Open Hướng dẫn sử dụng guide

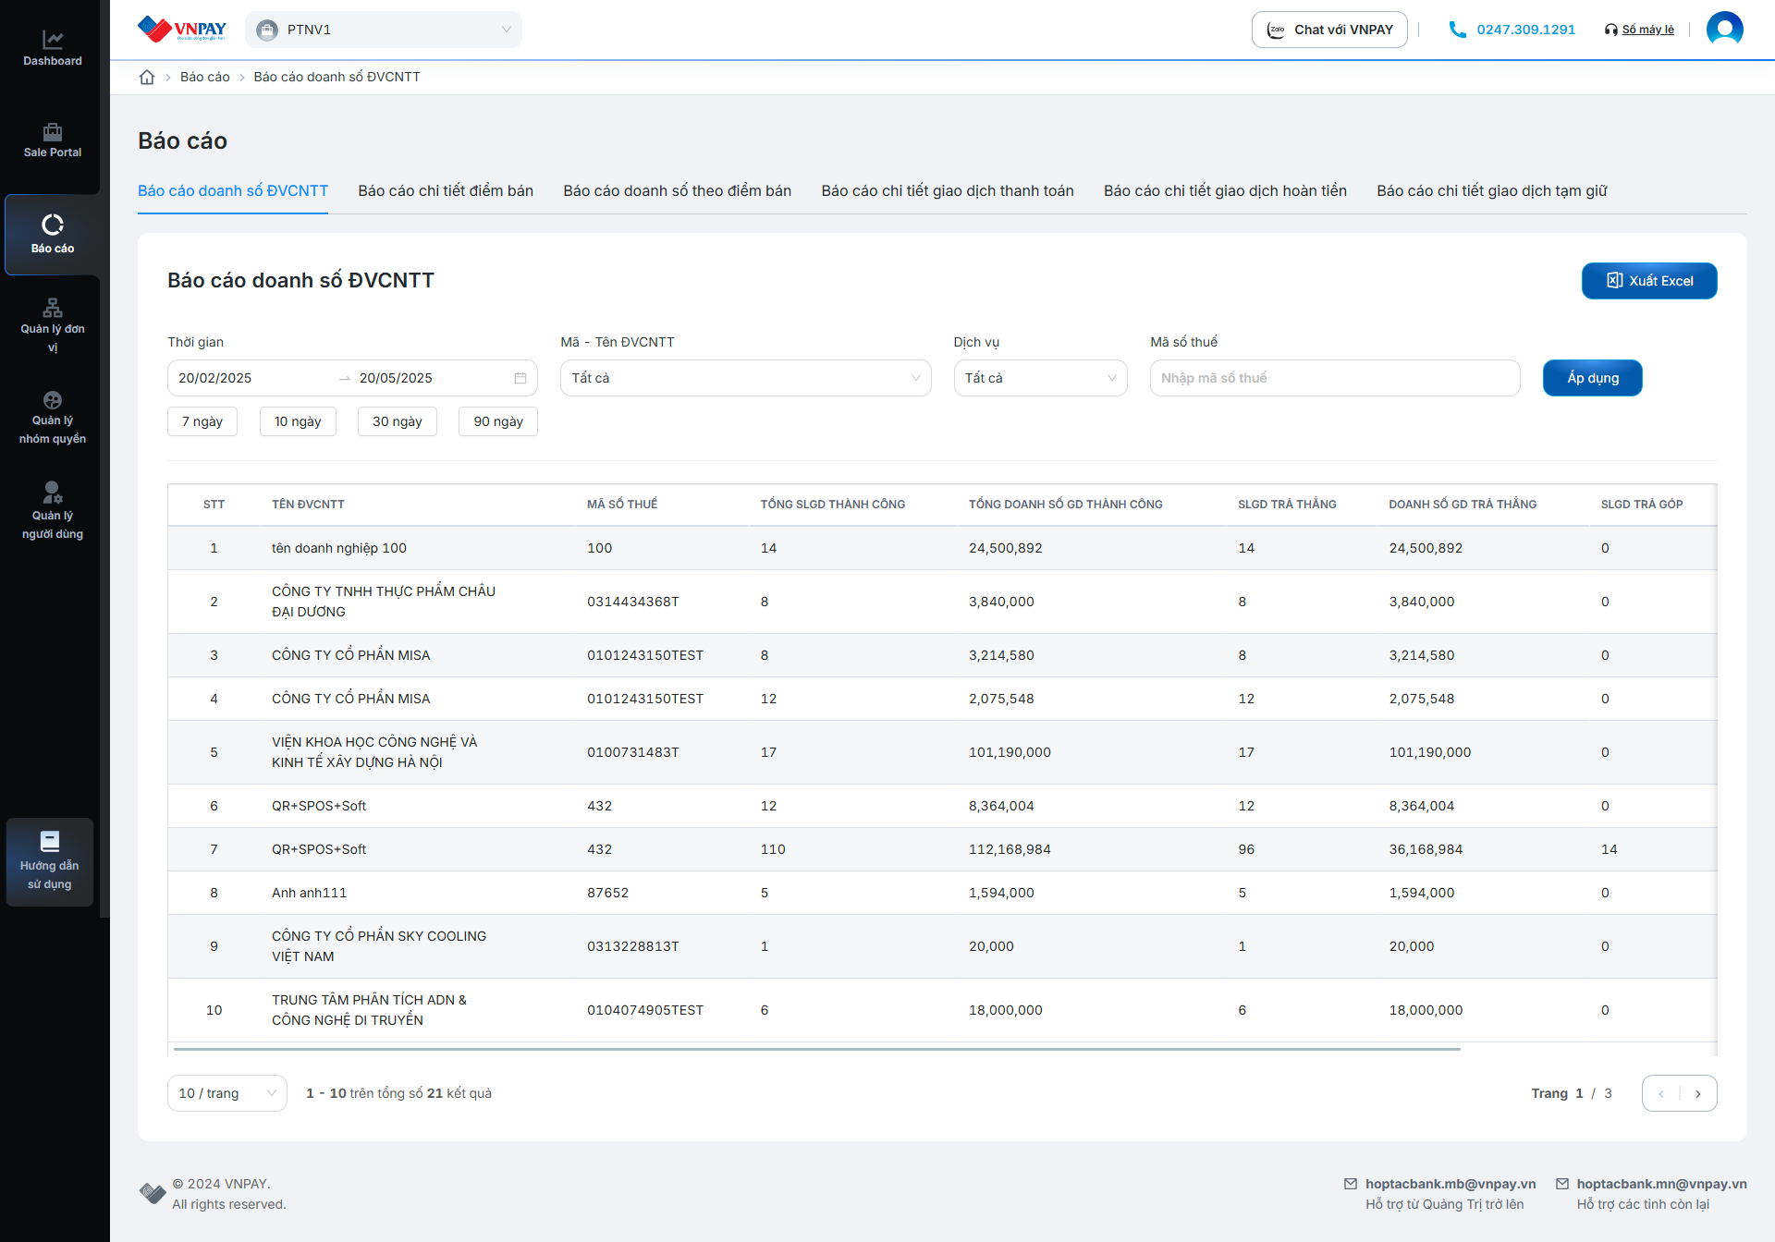[50, 861]
